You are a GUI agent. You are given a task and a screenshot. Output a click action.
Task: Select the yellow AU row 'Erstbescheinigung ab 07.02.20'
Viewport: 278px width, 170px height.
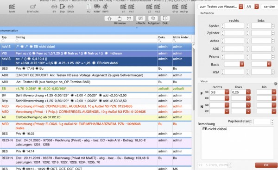(x=96, y=117)
